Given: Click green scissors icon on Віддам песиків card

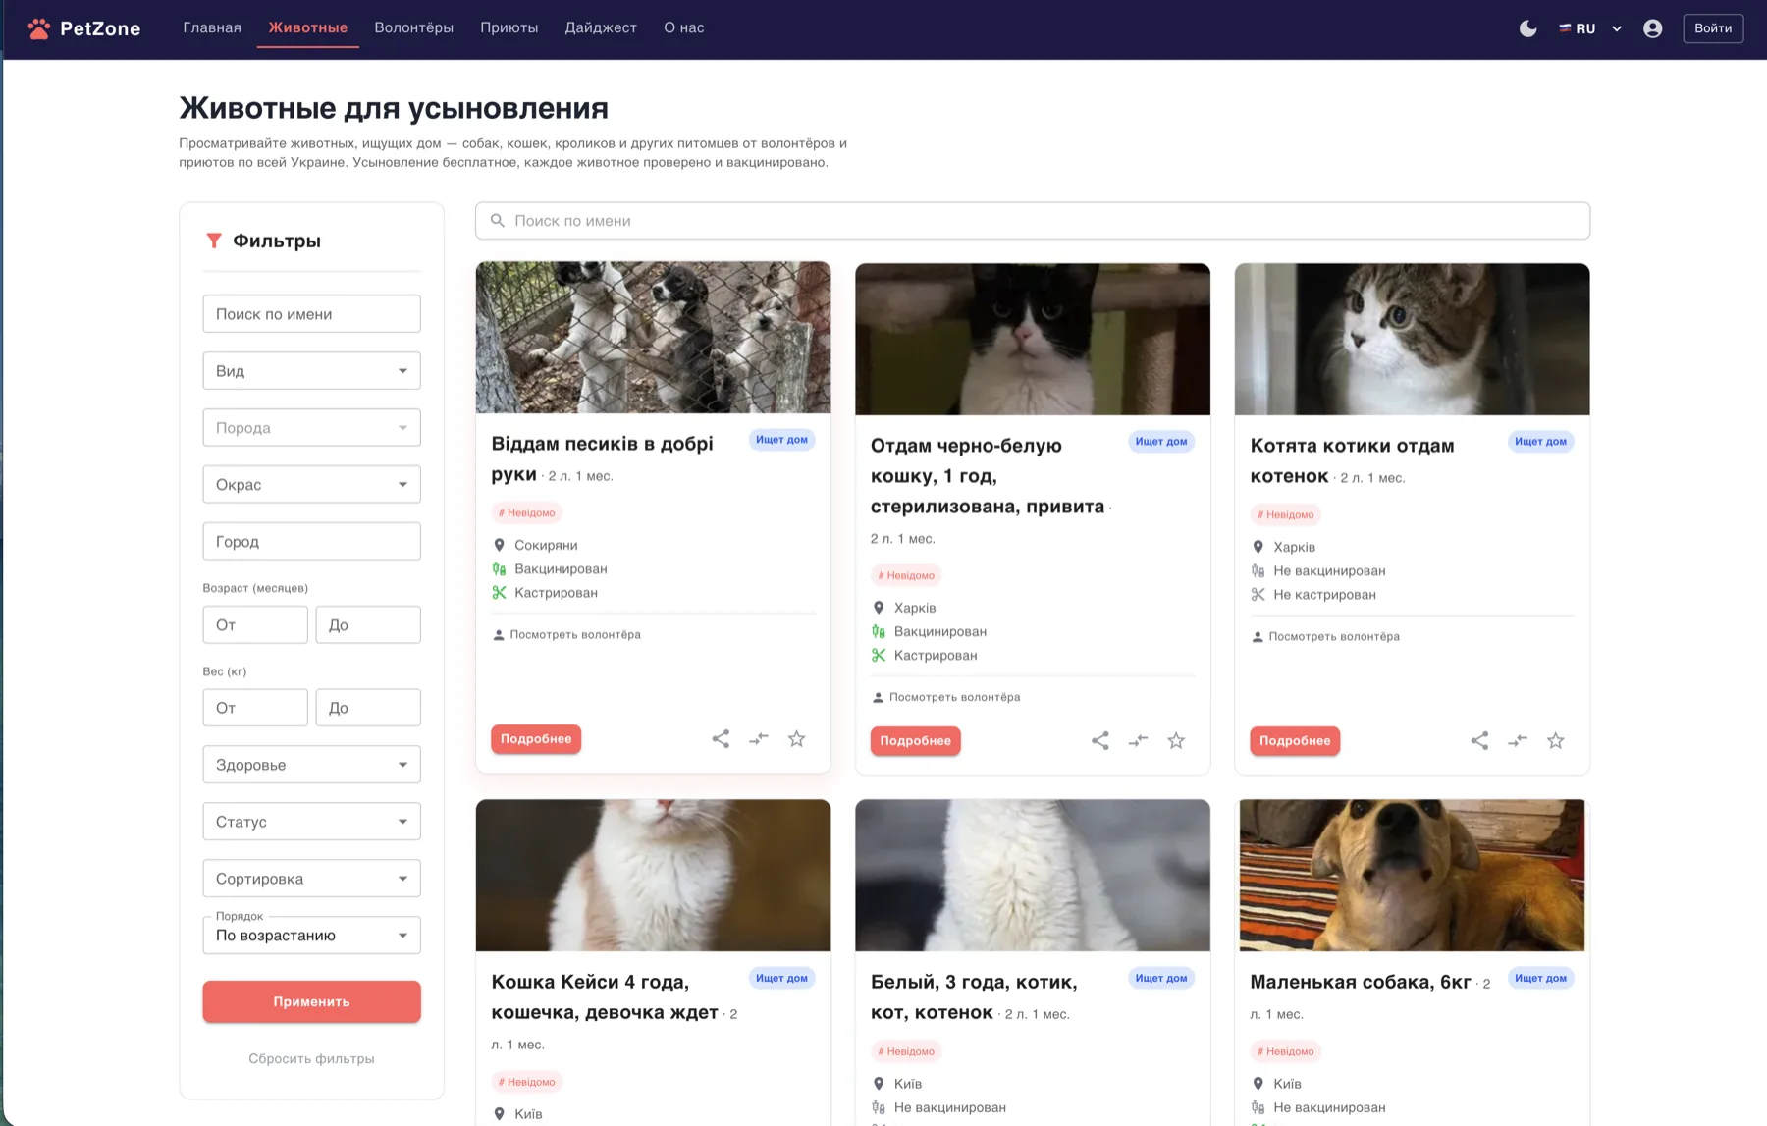Looking at the screenshot, I should point(499,593).
